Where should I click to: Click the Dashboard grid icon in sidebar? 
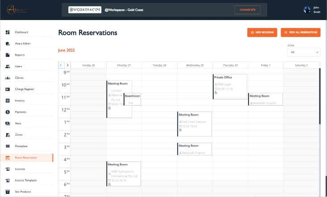pyautogui.click(x=8, y=33)
